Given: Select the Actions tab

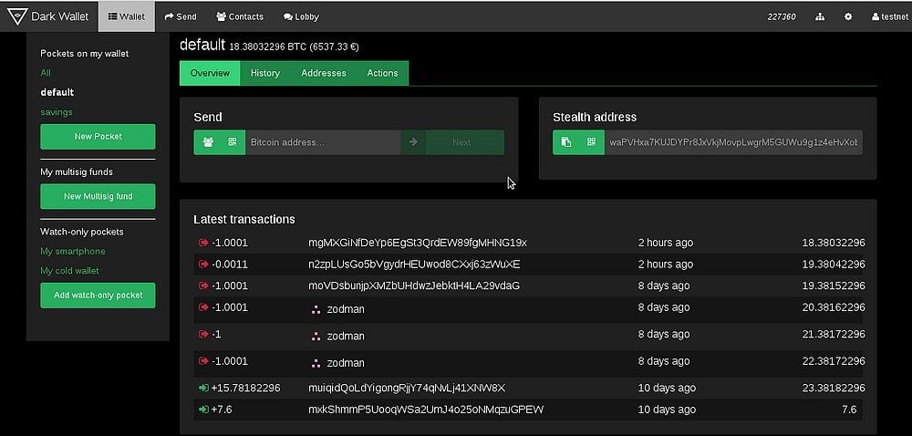Looking at the screenshot, I should click(382, 73).
